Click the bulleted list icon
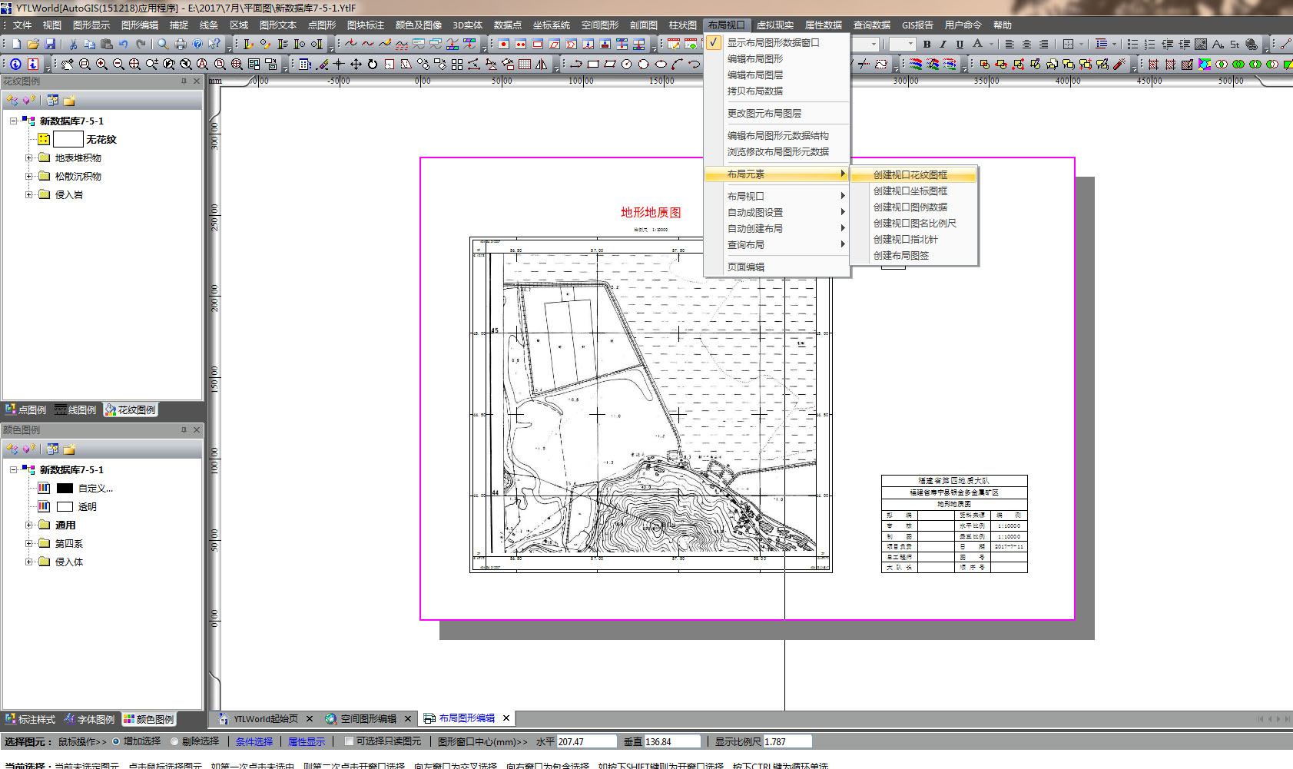 pos(1132,45)
